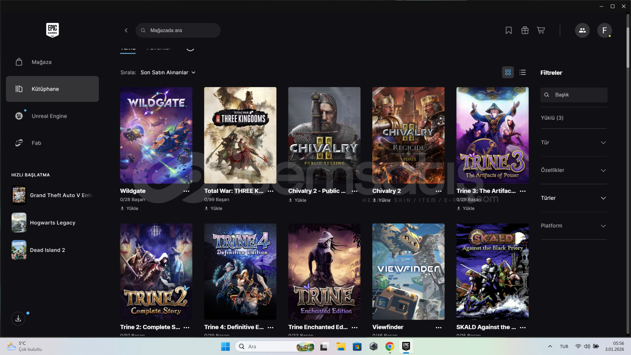Click the back arrow near search
The height and width of the screenshot is (355, 631).
(x=126, y=30)
